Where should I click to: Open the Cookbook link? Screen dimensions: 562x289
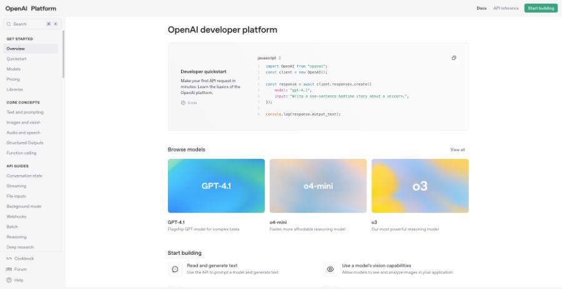pyautogui.click(x=24, y=258)
